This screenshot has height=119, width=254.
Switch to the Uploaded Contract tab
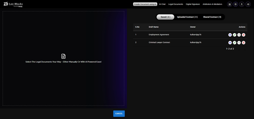[187, 17]
